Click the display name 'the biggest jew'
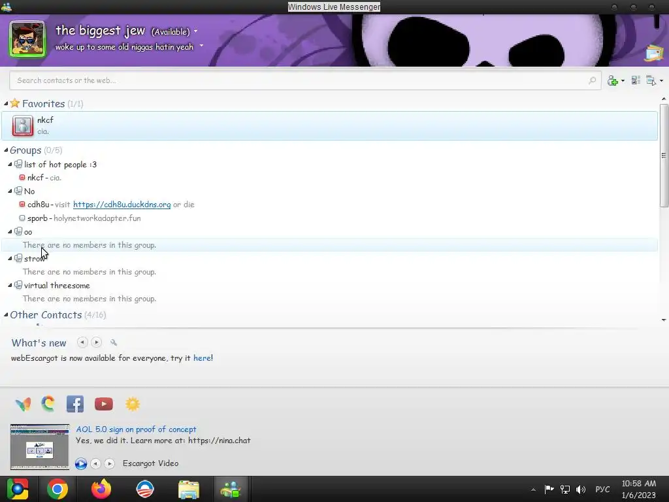Viewport: 669px width, 502px height. pos(100,31)
